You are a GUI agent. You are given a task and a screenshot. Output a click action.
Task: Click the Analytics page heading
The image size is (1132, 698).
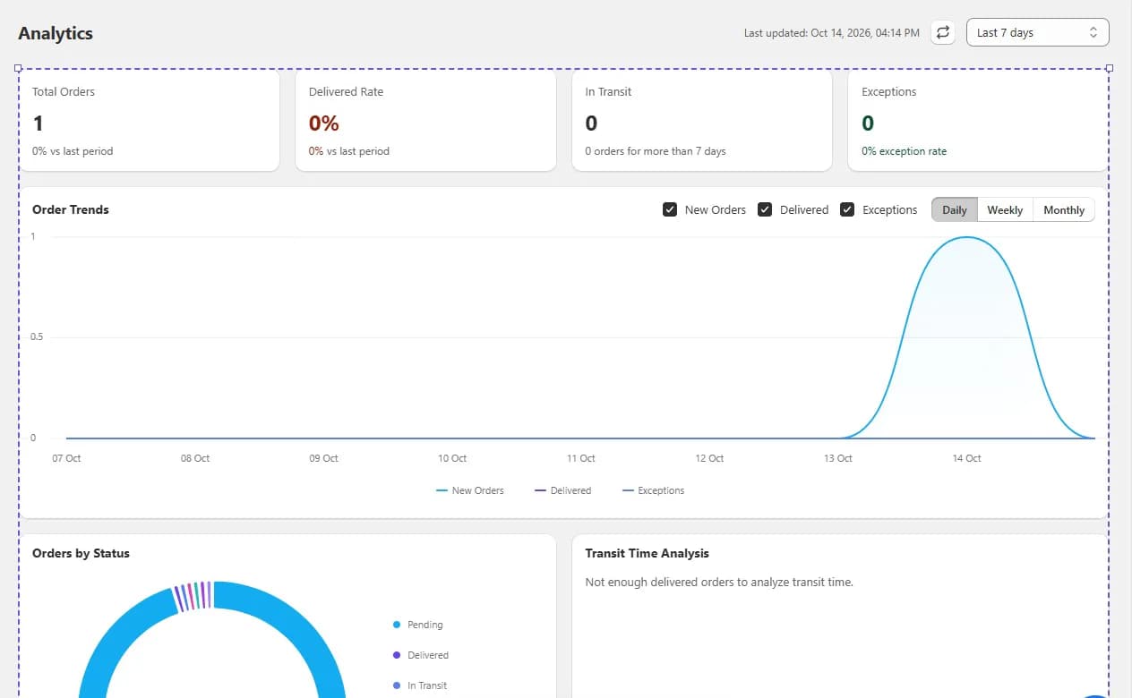56,33
